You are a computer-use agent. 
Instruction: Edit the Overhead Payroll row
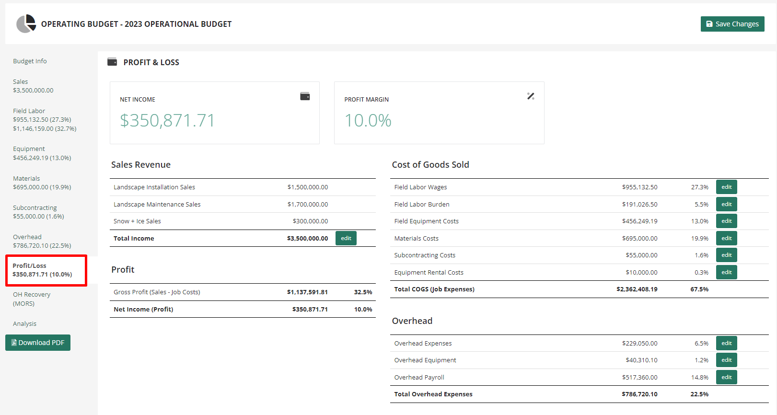point(727,377)
